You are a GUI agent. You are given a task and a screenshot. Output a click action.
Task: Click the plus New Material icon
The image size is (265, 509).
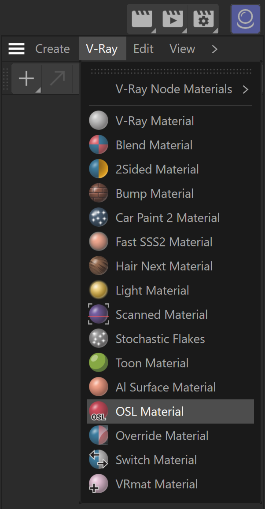point(26,79)
